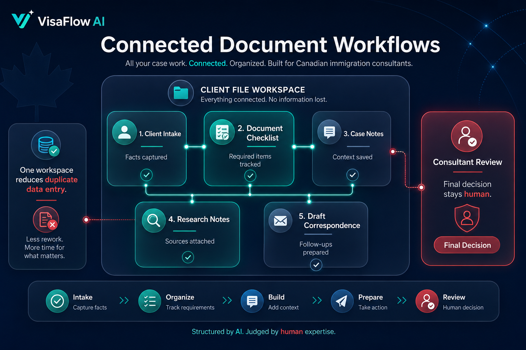Click the Prepare step paper plane icon
526x350 pixels.
[342, 301]
